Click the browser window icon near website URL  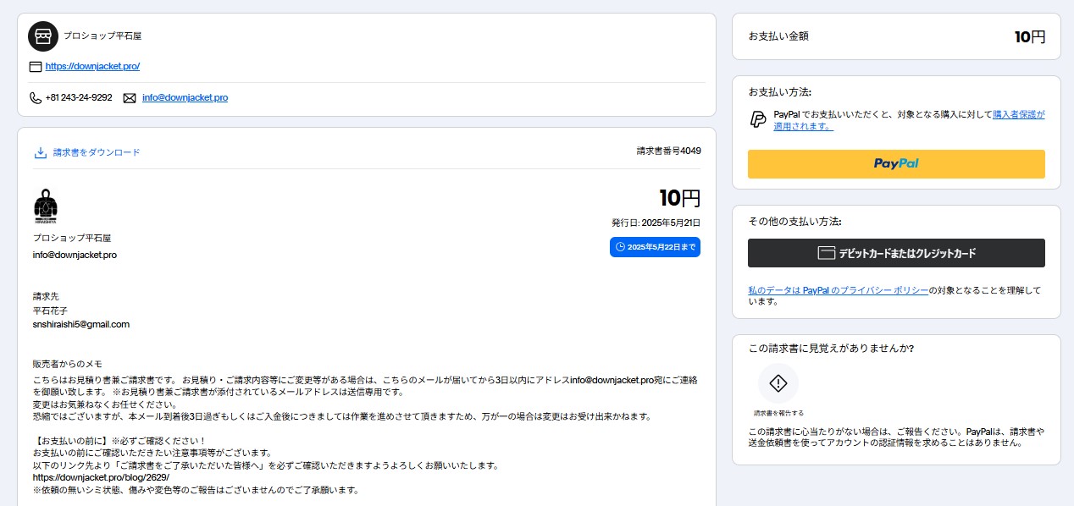click(x=36, y=67)
